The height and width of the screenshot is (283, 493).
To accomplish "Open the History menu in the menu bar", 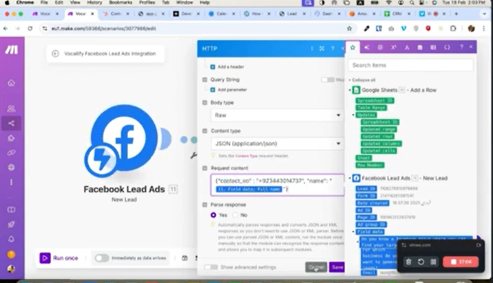I will point(93,3).
